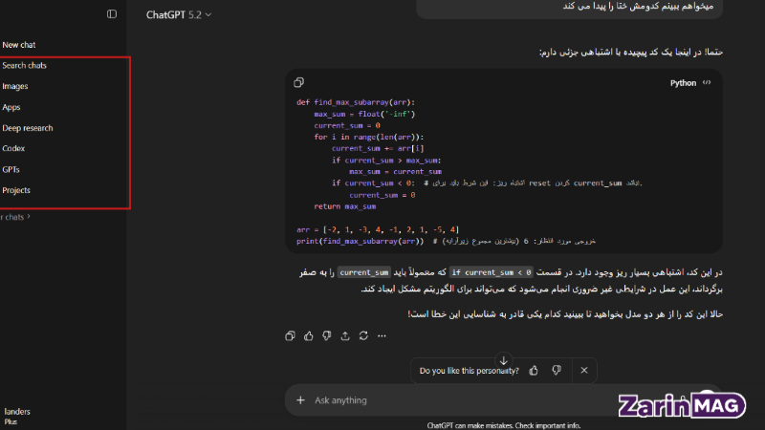Open the Images section
765x430 pixels.
[x=15, y=86]
